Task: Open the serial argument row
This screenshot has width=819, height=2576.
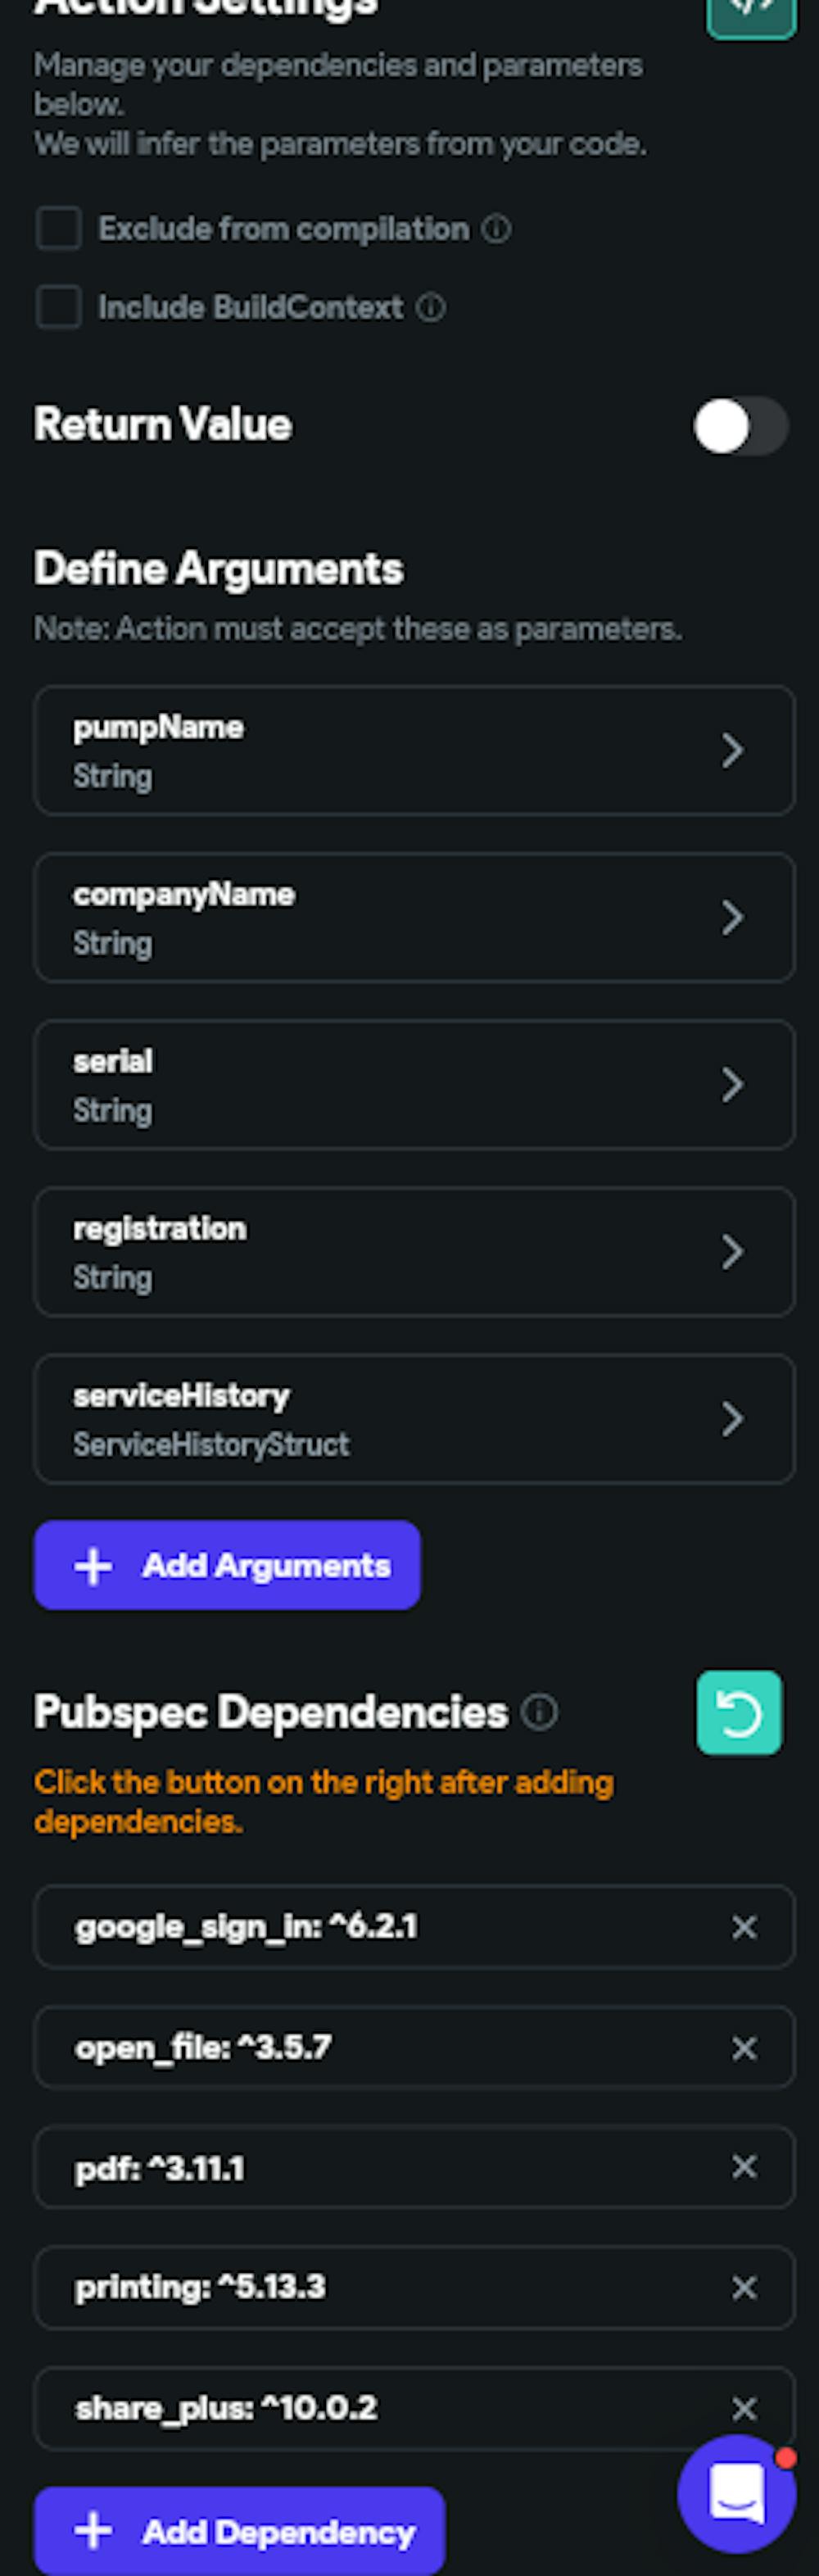Action: (414, 1085)
